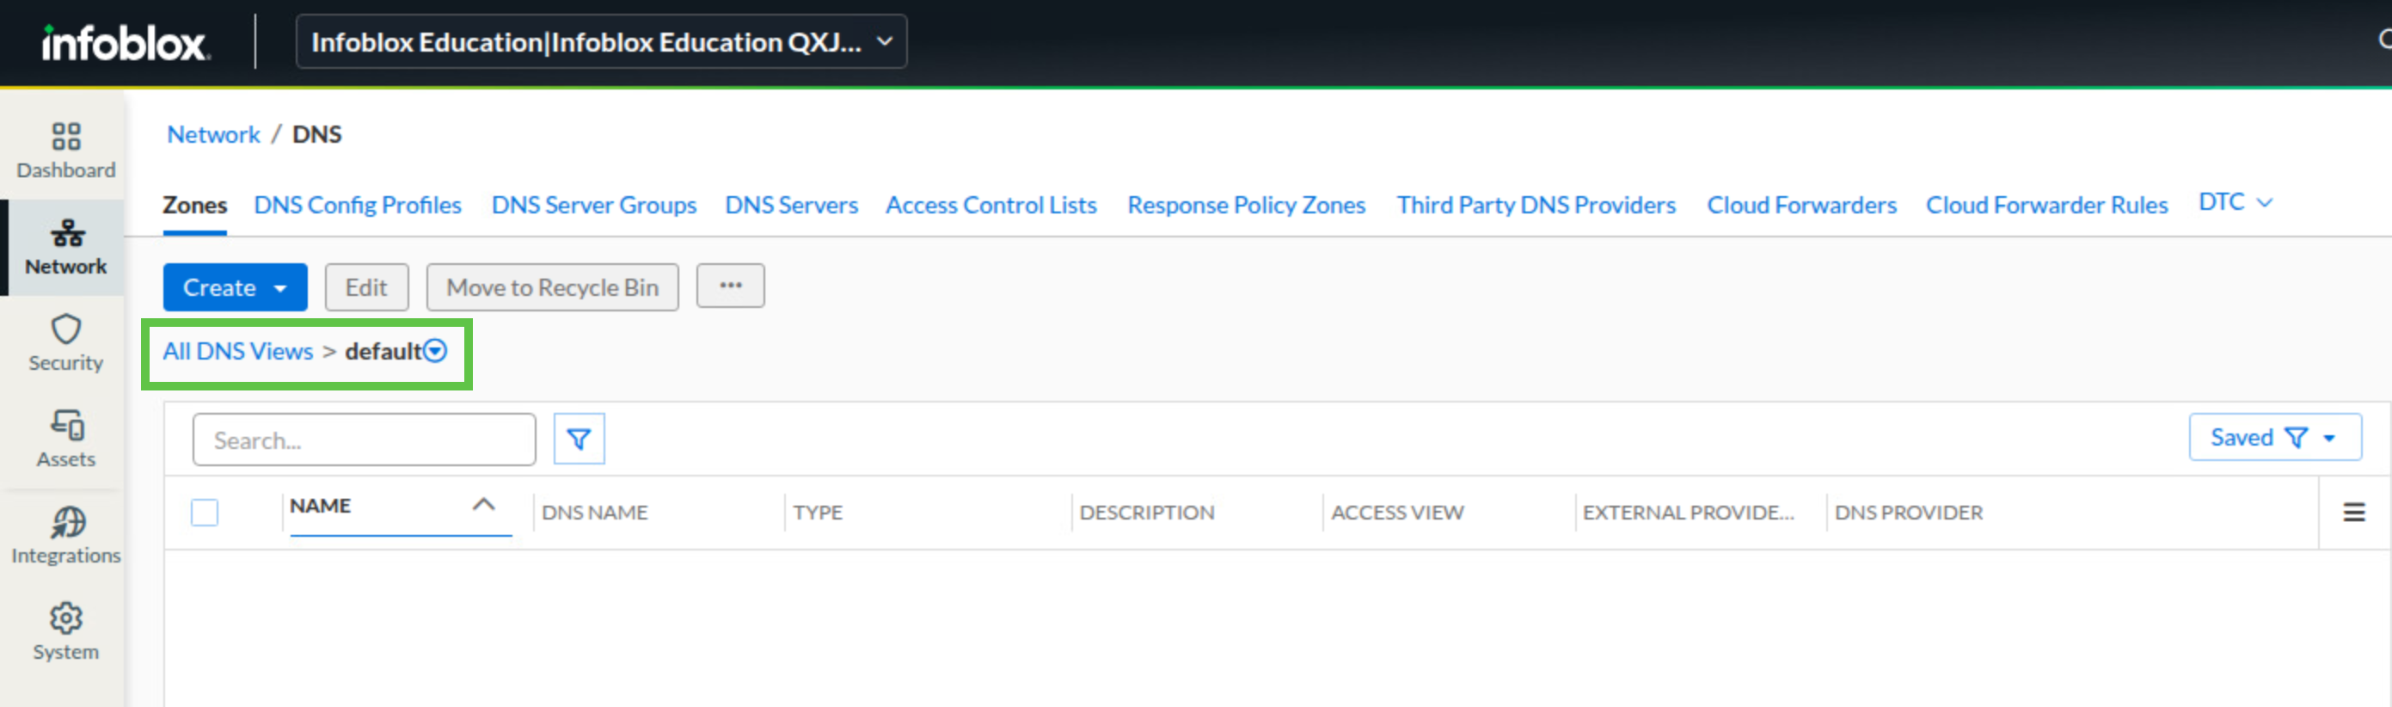Focus the Search input field

364,440
